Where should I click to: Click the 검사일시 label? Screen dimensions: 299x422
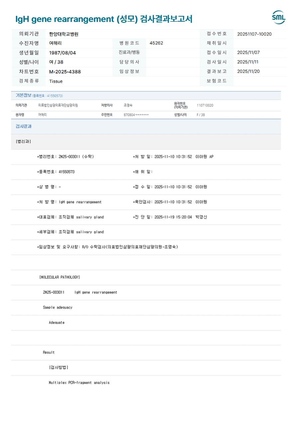pyautogui.click(x=217, y=62)
